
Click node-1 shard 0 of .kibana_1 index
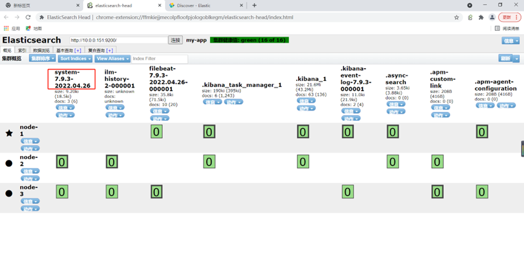point(303,132)
